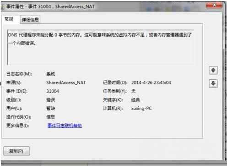
Task: Select the user value 暂缺
Action: click(x=51, y=108)
